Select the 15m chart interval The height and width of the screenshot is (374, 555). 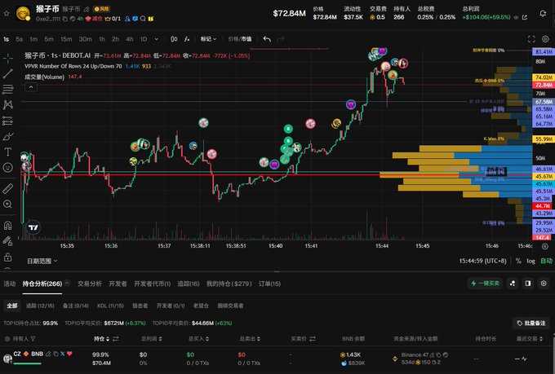coord(66,39)
